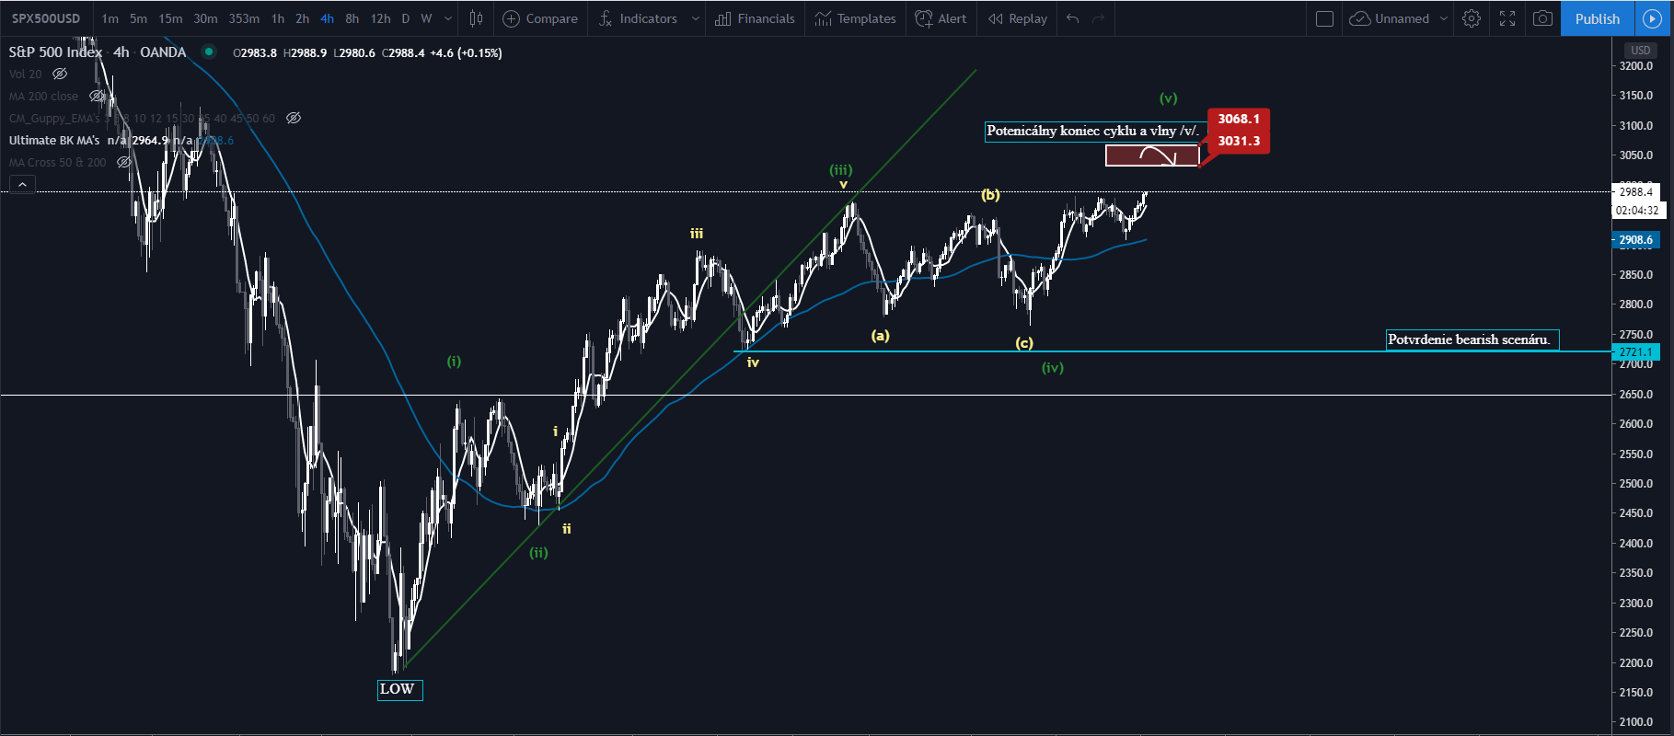Open the Financials panel
Screen dimensions: 1674x736
[755, 18]
